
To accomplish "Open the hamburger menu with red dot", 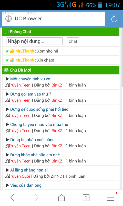I will point(111,198).
